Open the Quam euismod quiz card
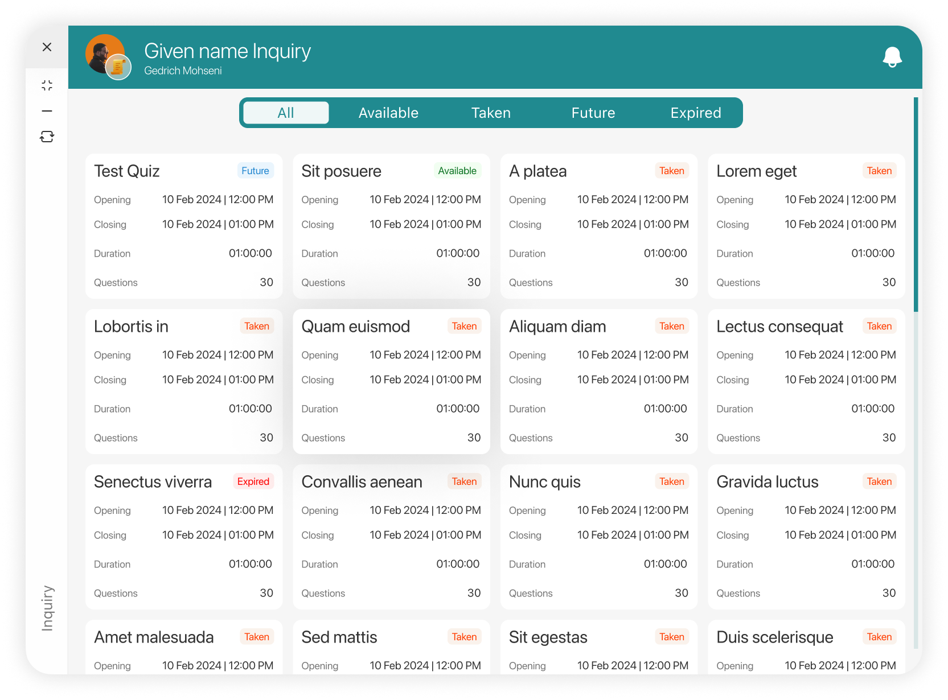The height and width of the screenshot is (700, 948). tap(391, 381)
